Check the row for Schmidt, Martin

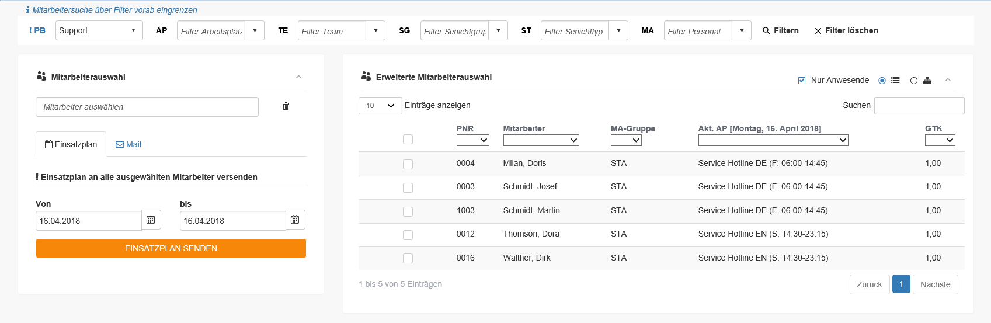408,211
